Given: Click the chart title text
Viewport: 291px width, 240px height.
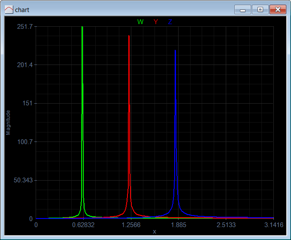Looking at the screenshot, I should [x=22, y=9].
